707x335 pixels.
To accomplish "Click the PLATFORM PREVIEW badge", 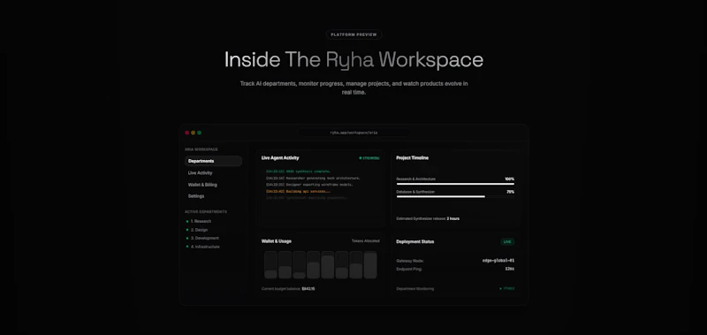I will pyautogui.click(x=354, y=34).
